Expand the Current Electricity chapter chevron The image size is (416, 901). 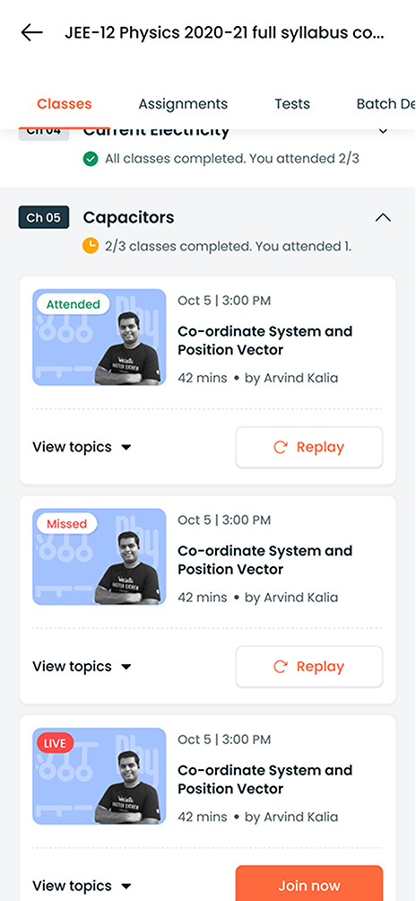[383, 132]
